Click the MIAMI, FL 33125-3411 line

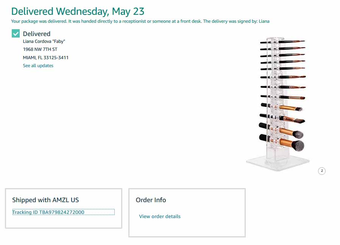(x=46, y=58)
